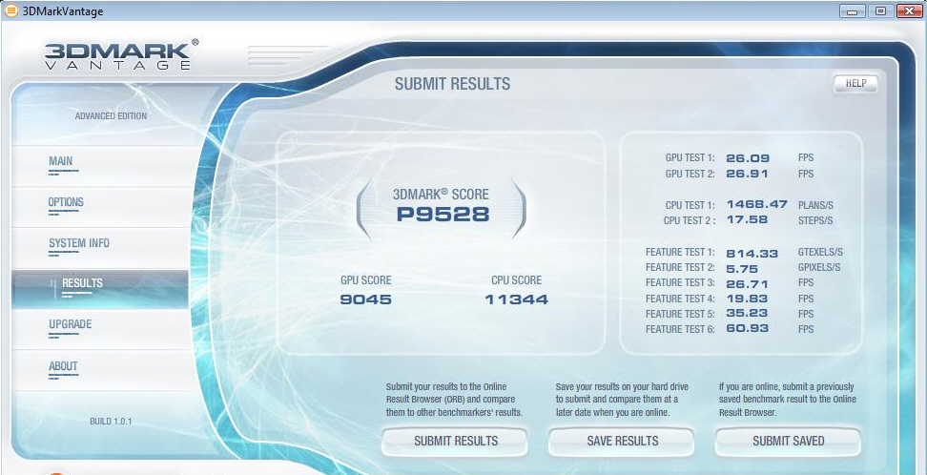Click the Submit Saved button

788,442
